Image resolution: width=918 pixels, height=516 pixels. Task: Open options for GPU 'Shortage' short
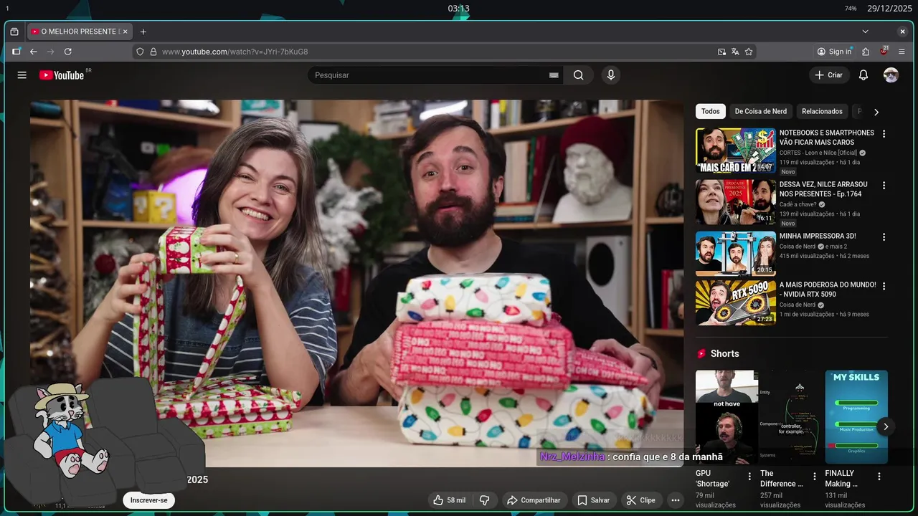[x=749, y=477]
